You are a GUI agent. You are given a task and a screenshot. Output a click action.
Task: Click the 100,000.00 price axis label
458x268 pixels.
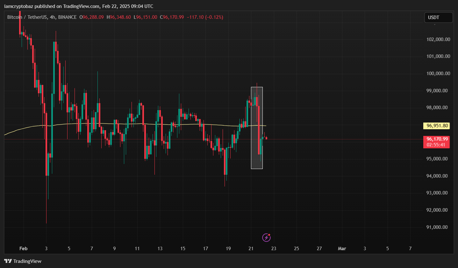[438, 74]
